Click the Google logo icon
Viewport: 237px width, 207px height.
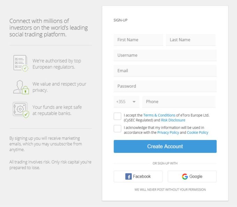pos(185,176)
